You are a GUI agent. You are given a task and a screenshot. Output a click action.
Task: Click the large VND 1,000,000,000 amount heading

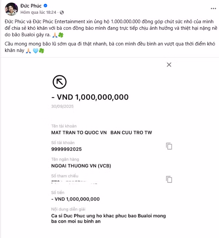coord(90,97)
